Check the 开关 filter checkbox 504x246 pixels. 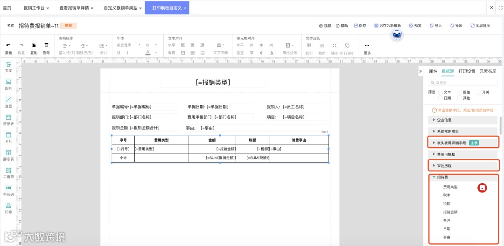point(479,92)
